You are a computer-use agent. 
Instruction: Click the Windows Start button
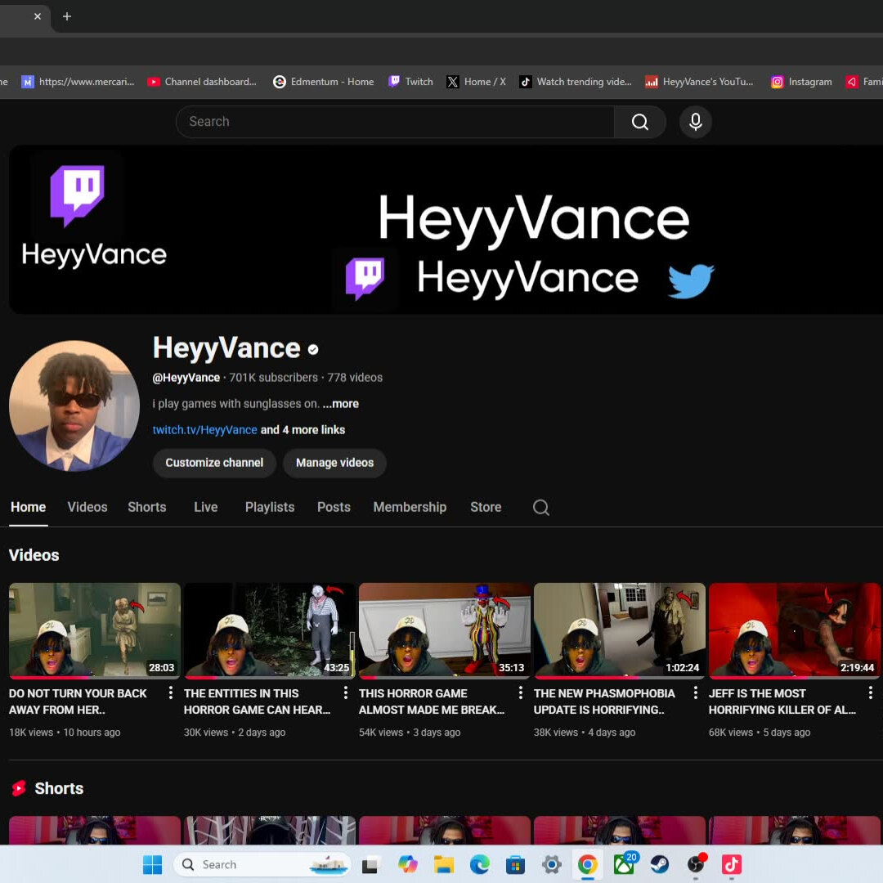pos(152,864)
